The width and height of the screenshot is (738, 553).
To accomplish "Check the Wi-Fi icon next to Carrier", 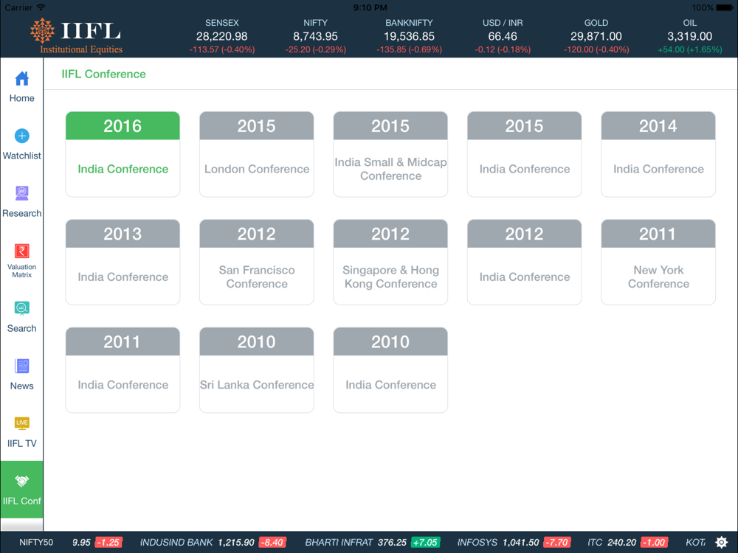I will coord(41,7).
